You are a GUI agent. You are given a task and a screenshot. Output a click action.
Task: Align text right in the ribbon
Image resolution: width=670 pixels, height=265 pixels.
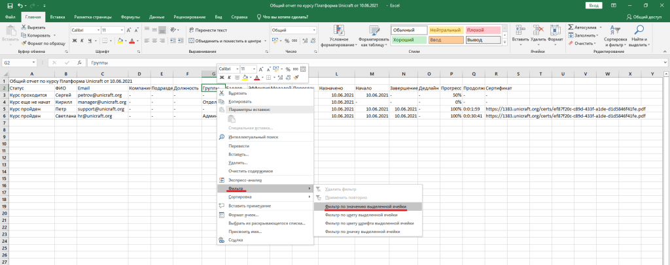[162, 41]
